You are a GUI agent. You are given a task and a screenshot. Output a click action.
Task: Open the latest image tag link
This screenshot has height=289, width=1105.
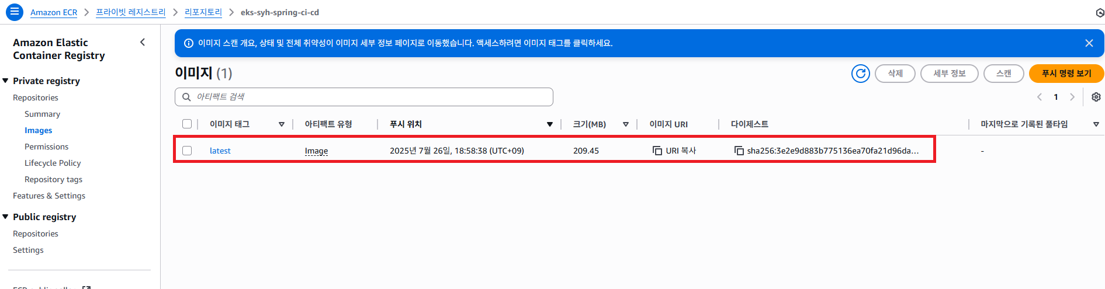pos(220,151)
